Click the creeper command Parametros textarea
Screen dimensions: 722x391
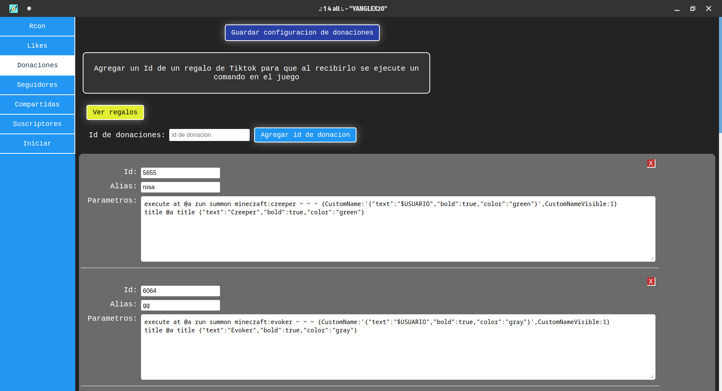[398, 233]
